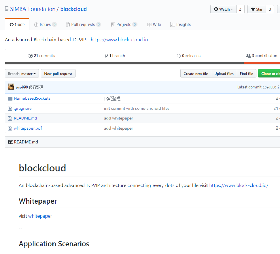This screenshot has height=254, width=280.
Task: Click the Wiki book icon
Action: pos(149,25)
